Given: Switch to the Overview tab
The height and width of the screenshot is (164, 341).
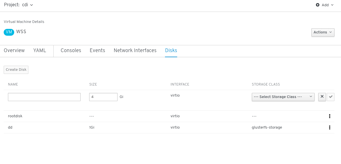Looking at the screenshot, I should 14,50.
